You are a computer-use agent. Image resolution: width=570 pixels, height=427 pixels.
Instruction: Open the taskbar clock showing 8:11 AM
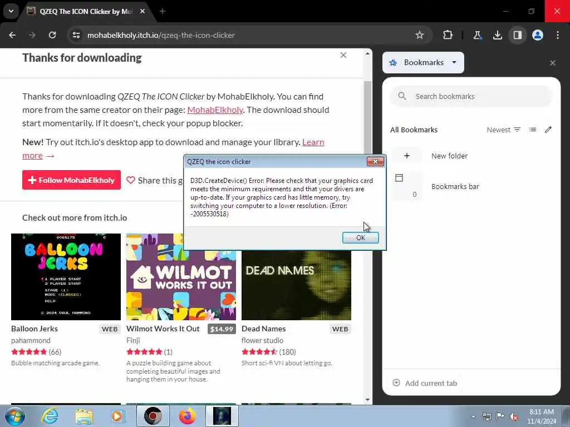tap(542, 416)
